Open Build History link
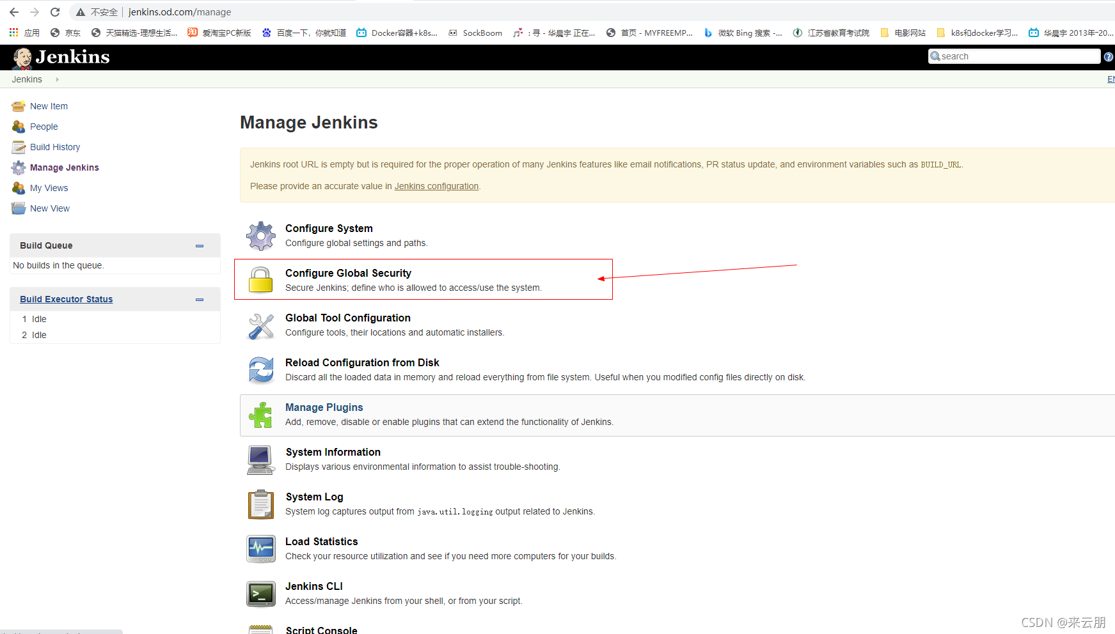Image resolution: width=1115 pixels, height=634 pixels. coord(55,147)
